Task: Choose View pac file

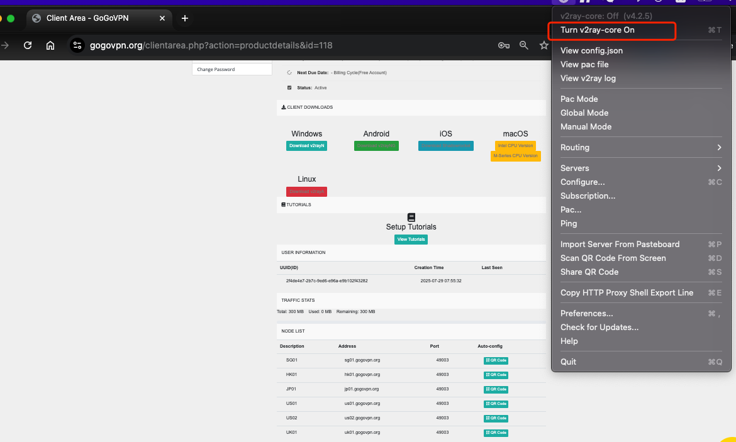Action: point(641,64)
